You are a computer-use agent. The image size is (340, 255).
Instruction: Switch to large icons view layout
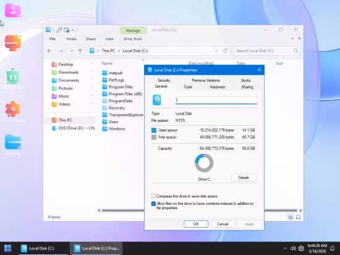(298, 217)
